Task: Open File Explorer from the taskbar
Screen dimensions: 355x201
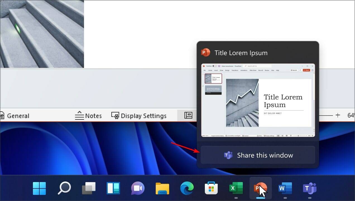Action: 162,188
